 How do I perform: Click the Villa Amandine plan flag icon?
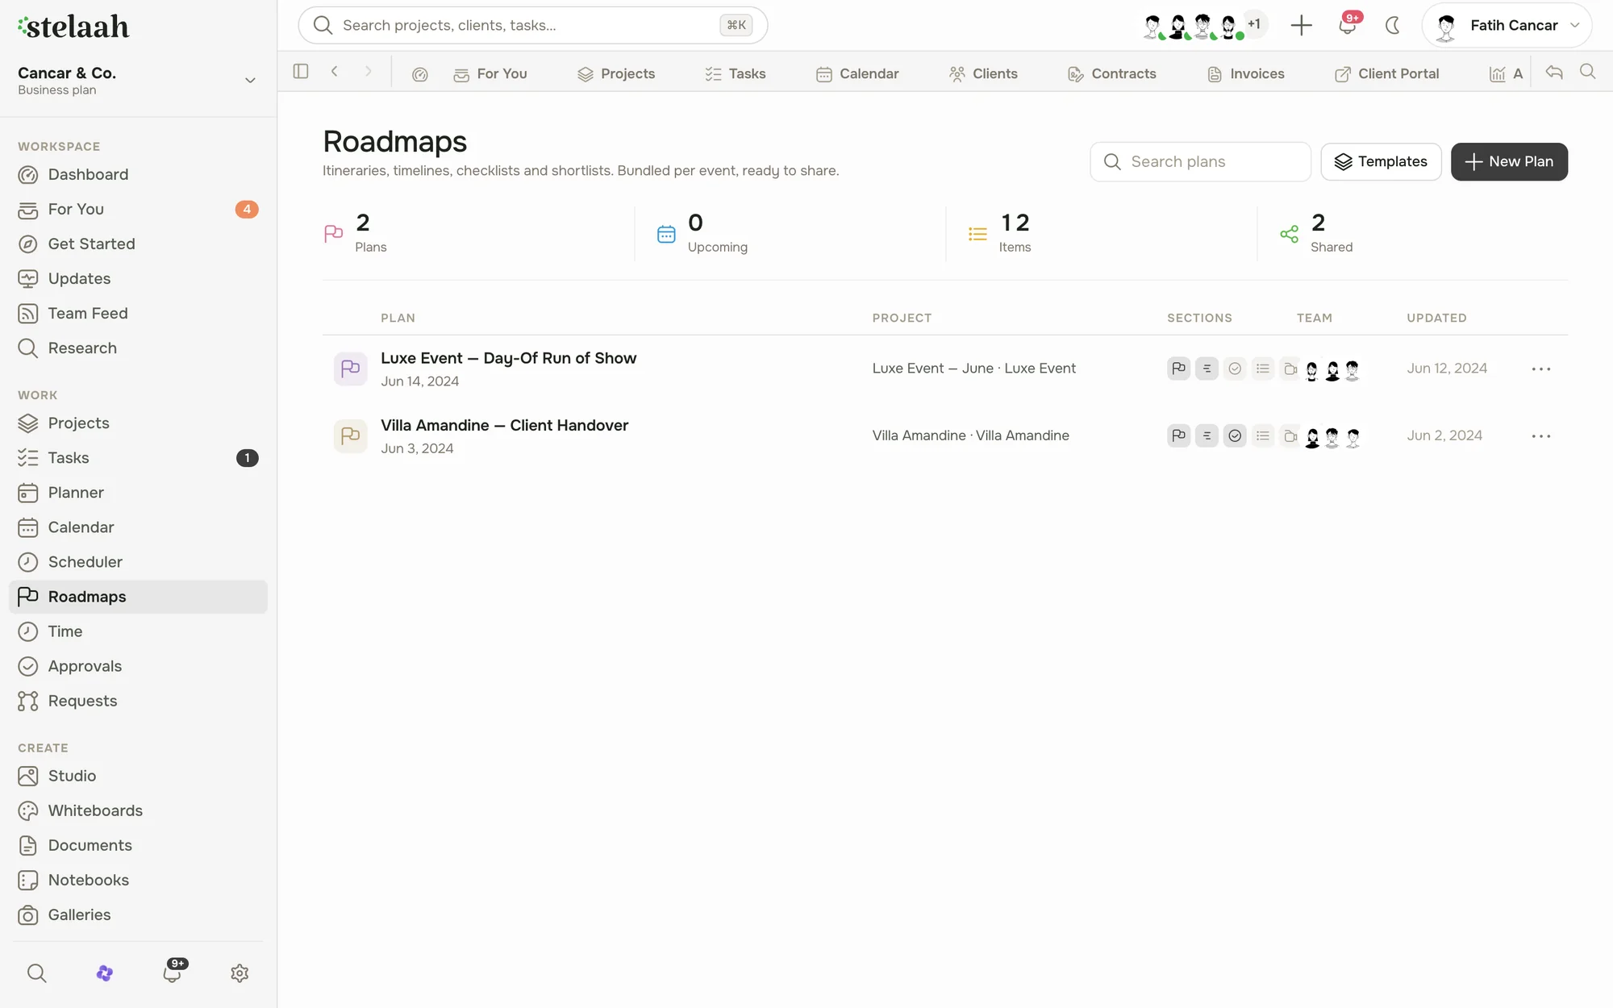coord(350,436)
